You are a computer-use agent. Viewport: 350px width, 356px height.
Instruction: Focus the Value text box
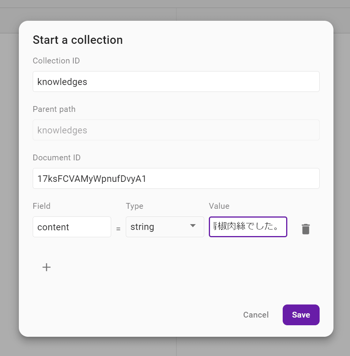click(x=248, y=227)
